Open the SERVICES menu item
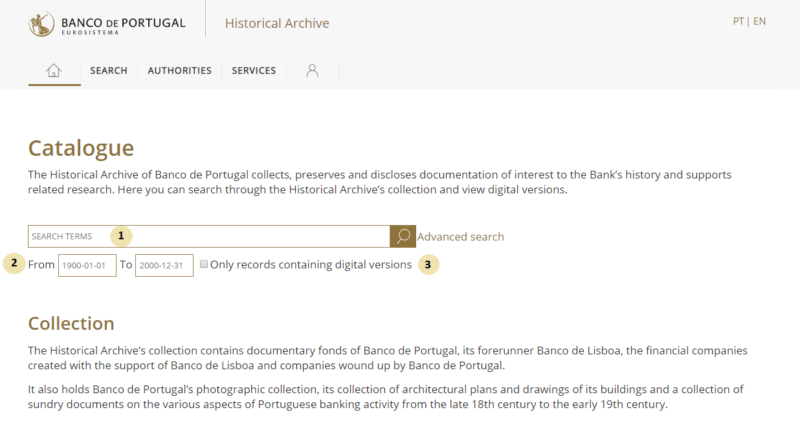800x432 pixels. click(x=254, y=70)
